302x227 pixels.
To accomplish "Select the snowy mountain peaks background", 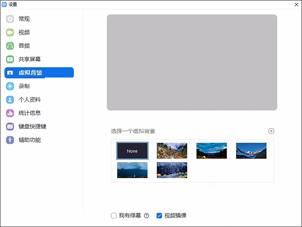I will (251, 151).
